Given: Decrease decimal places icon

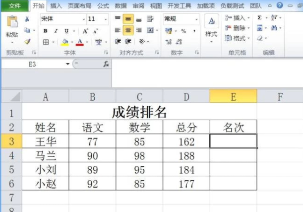Looking at the screenshot, I should [x=179, y=42].
